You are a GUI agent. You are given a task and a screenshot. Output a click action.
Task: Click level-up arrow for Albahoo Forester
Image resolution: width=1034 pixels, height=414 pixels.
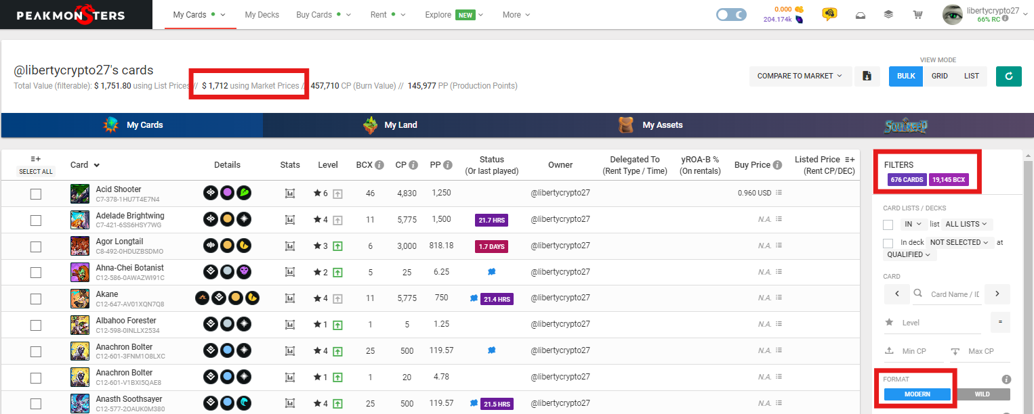point(337,325)
